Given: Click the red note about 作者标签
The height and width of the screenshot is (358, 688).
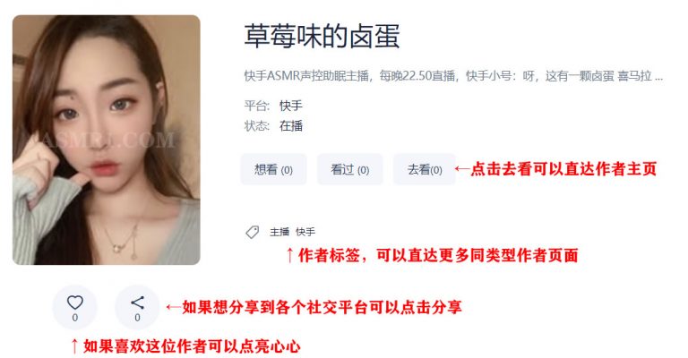Looking at the screenshot, I should pyautogui.click(x=432, y=254).
